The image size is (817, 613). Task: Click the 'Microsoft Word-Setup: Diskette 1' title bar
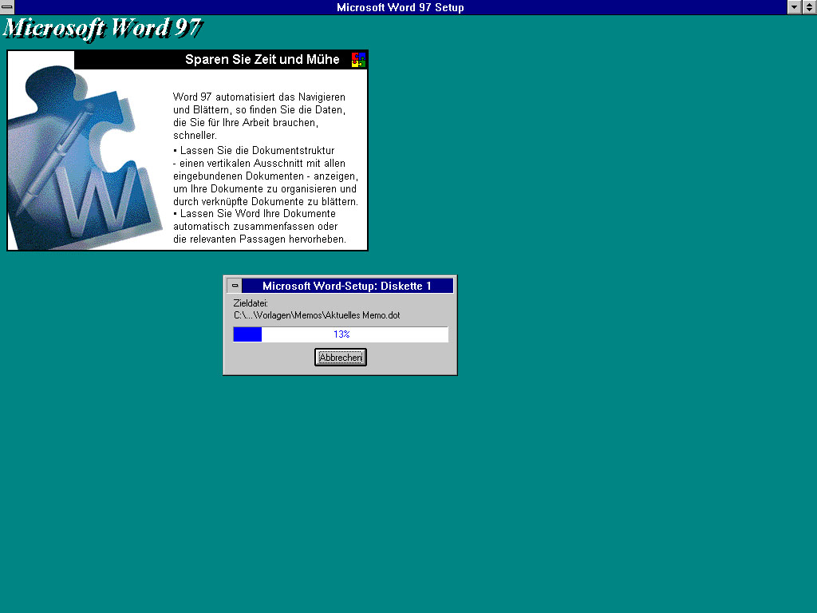click(x=348, y=286)
